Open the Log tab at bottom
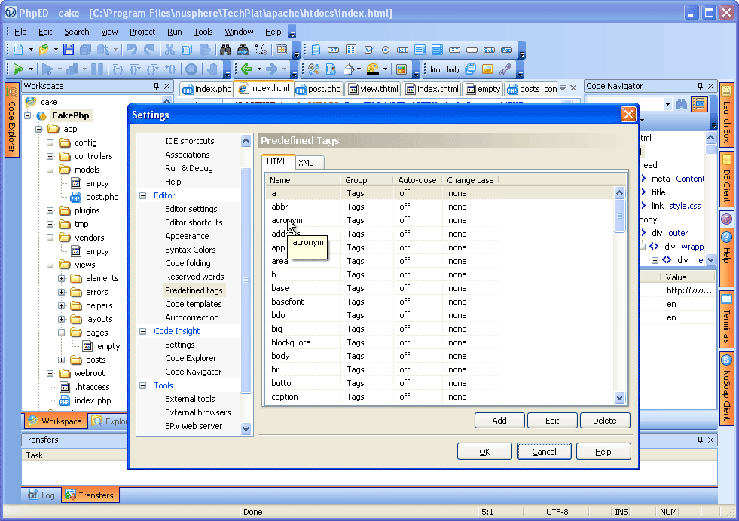Viewport: 739px width, 521px height. (x=41, y=495)
